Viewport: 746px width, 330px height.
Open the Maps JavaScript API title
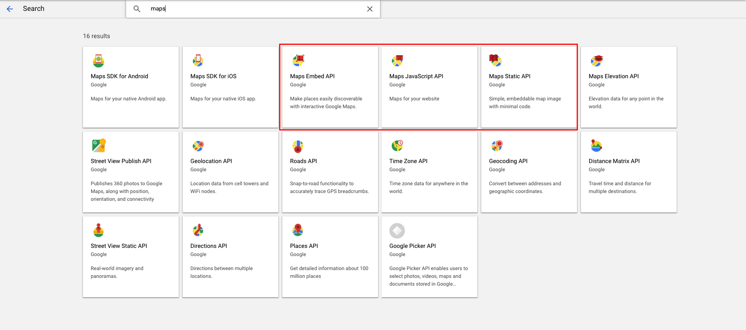tap(416, 76)
